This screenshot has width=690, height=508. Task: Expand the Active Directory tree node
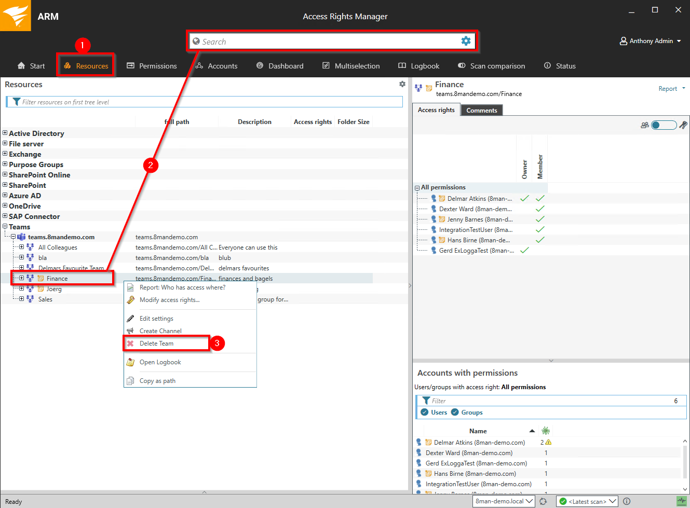(x=5, y=133)
